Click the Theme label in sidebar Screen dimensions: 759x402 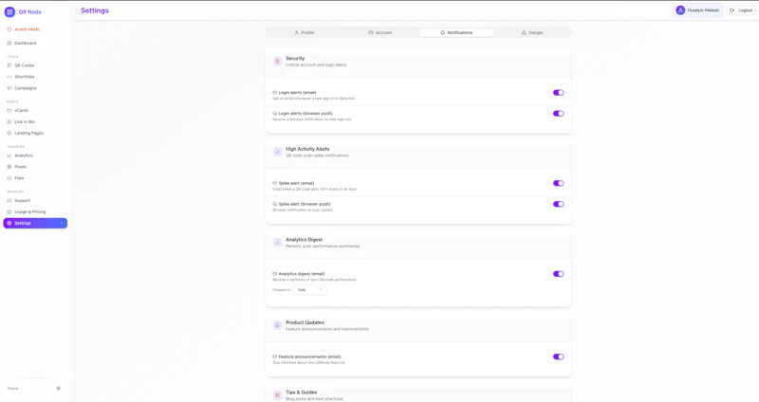[x=12, y=389]
